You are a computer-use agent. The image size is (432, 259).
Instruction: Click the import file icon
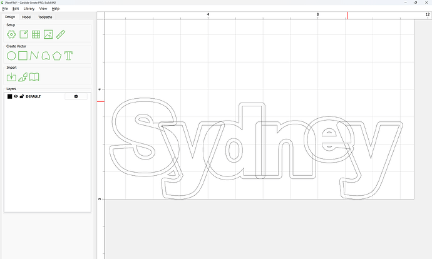point(11,77)
